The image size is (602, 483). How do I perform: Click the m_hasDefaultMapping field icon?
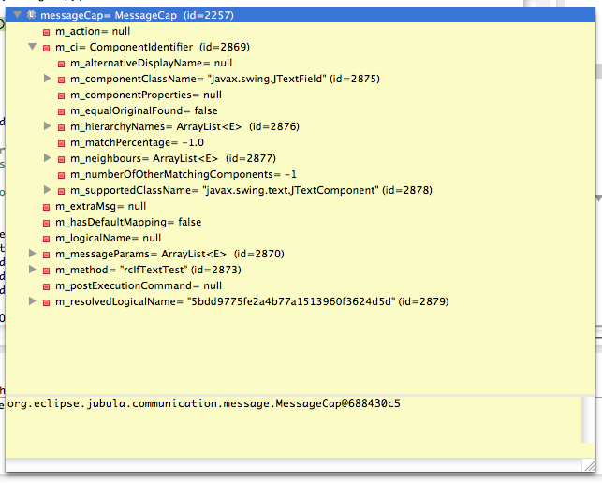click(47, 223)
